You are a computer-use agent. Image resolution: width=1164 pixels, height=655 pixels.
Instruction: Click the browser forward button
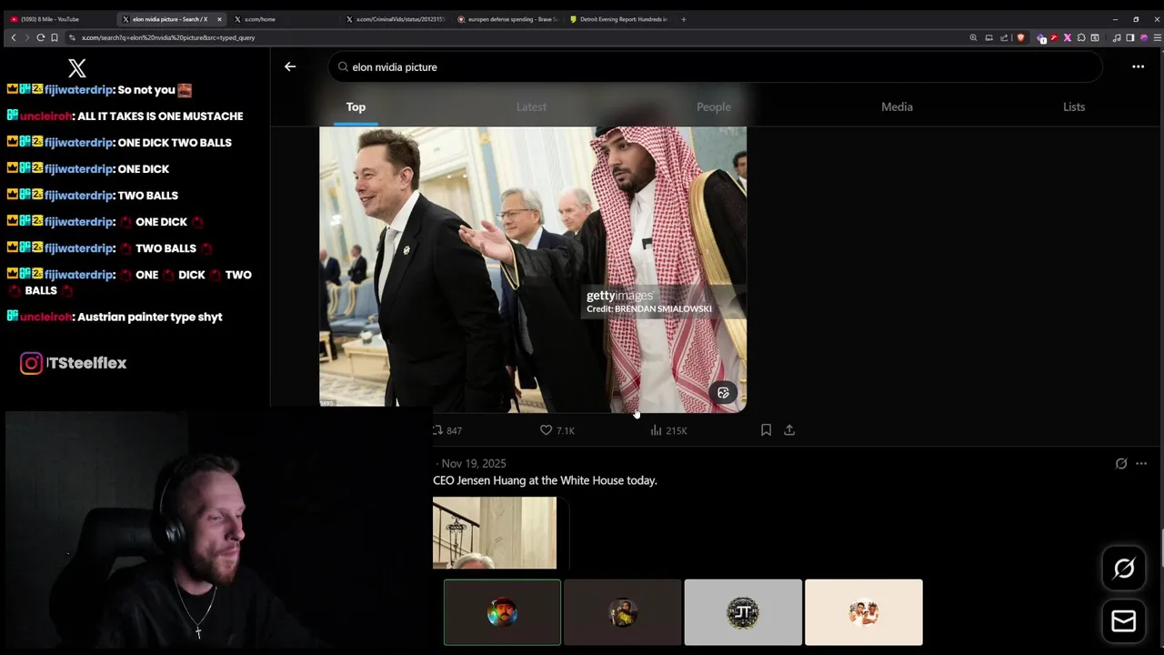[26, 37]
